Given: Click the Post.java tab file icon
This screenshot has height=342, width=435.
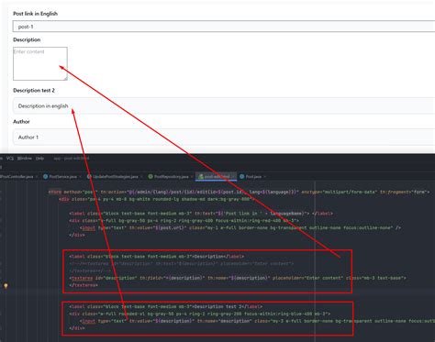Looking at the screenshot, I should tap(242, 177).
